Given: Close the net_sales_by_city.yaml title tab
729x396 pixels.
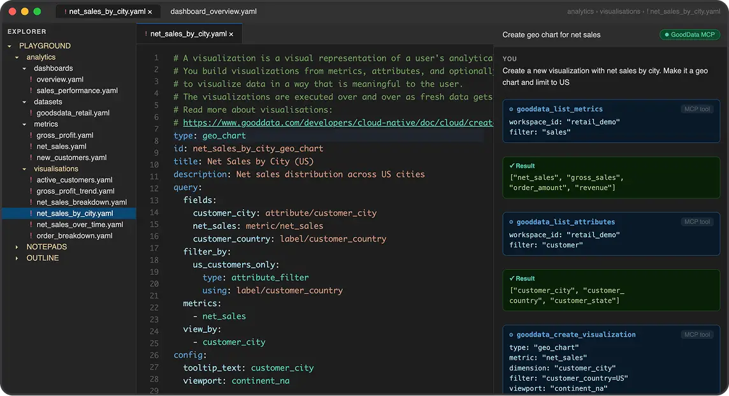Looking at the screenshot, I should point(150,12).
